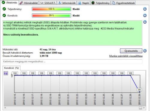Click the chart scrollbar left arrow

click(5, 108)
